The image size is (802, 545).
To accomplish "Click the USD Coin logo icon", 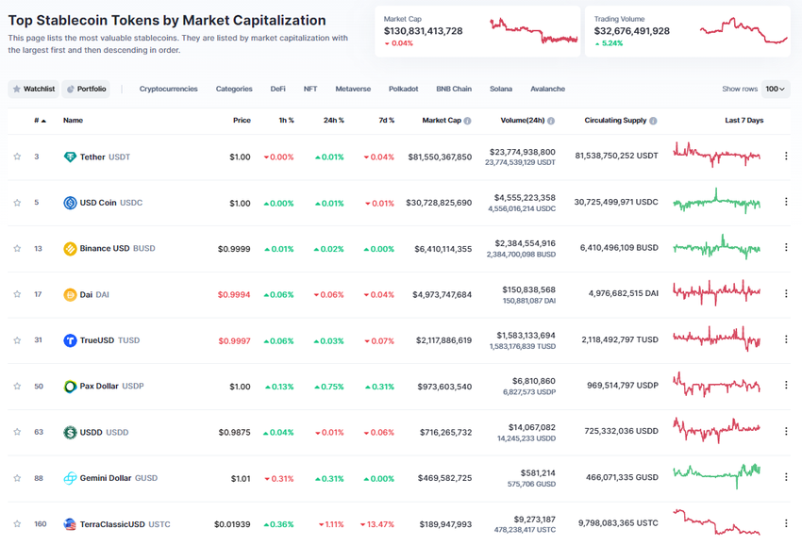I will tap(70, 203).
